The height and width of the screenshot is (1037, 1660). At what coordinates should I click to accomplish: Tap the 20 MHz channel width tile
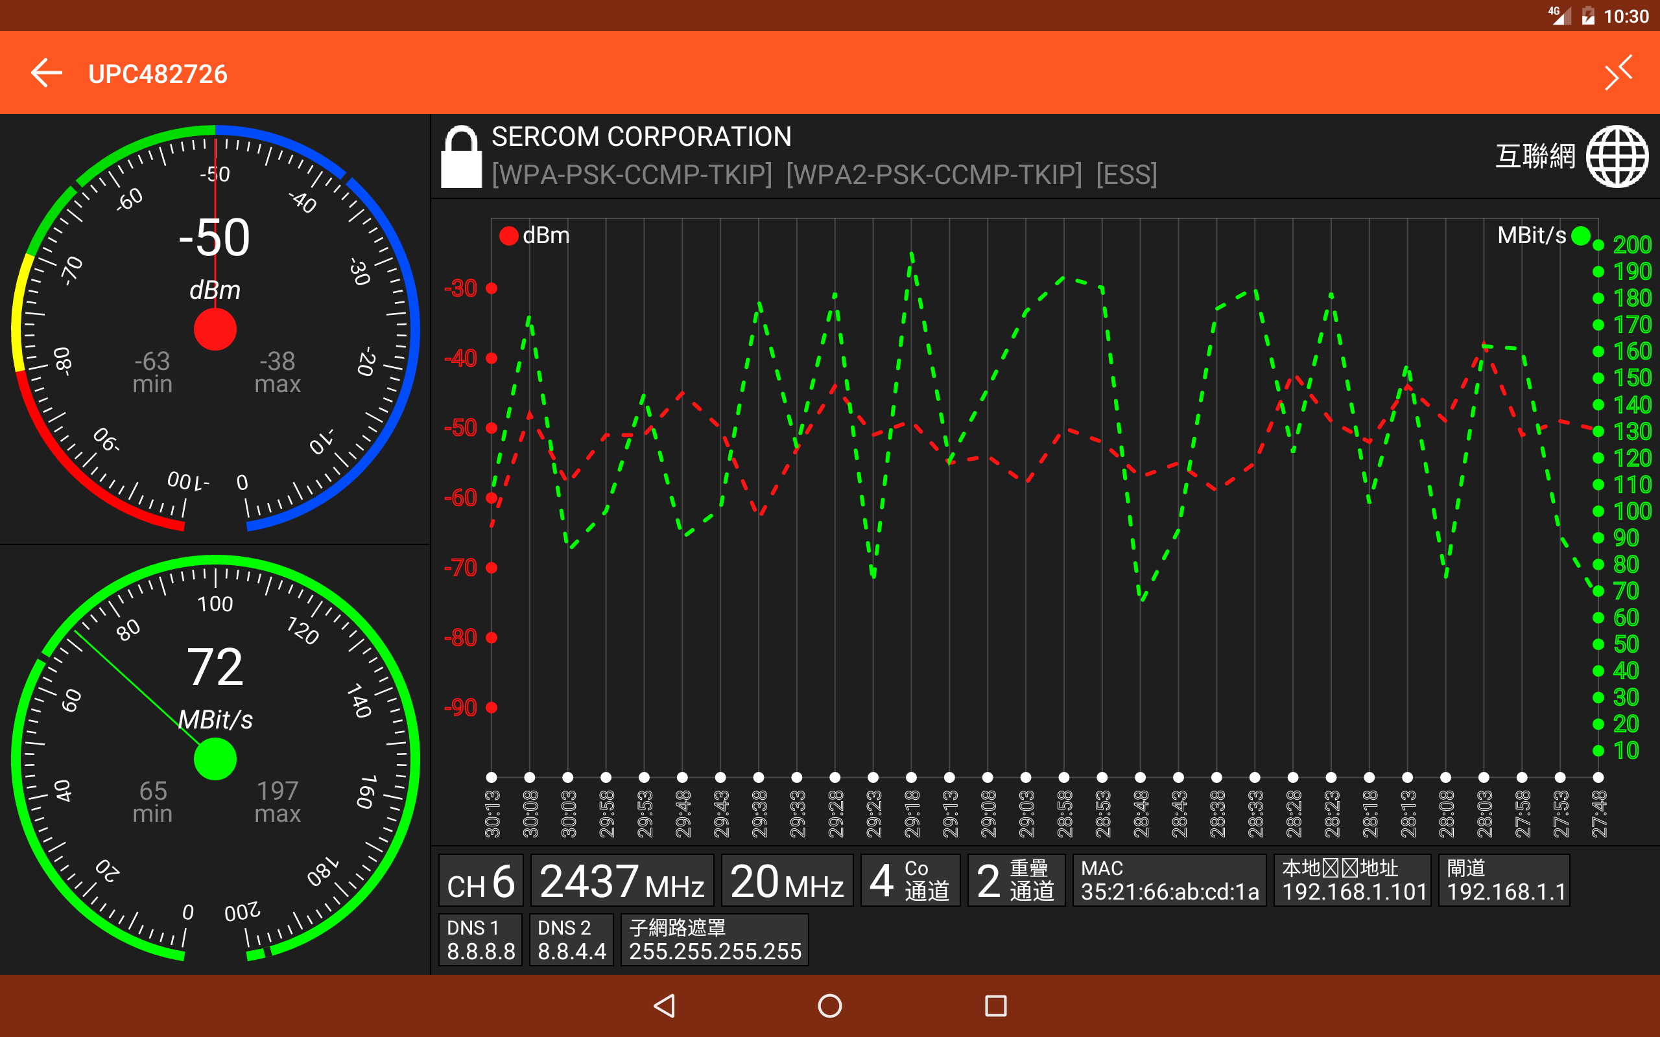[x=787, y=880]
